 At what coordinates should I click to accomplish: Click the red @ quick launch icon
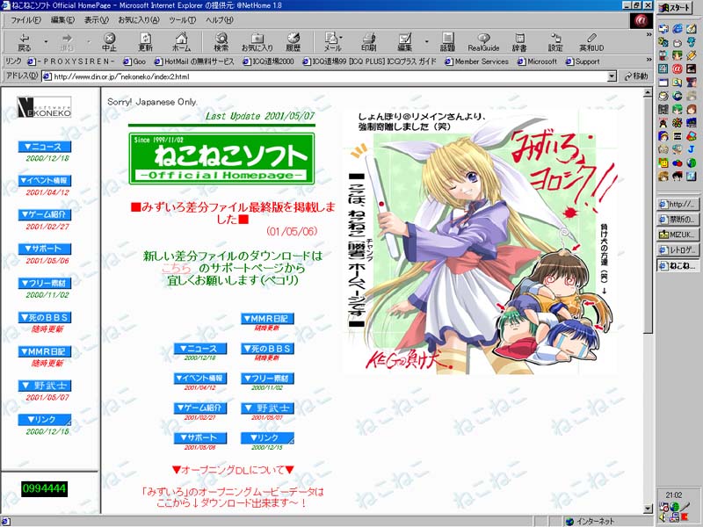coord(677,69)
